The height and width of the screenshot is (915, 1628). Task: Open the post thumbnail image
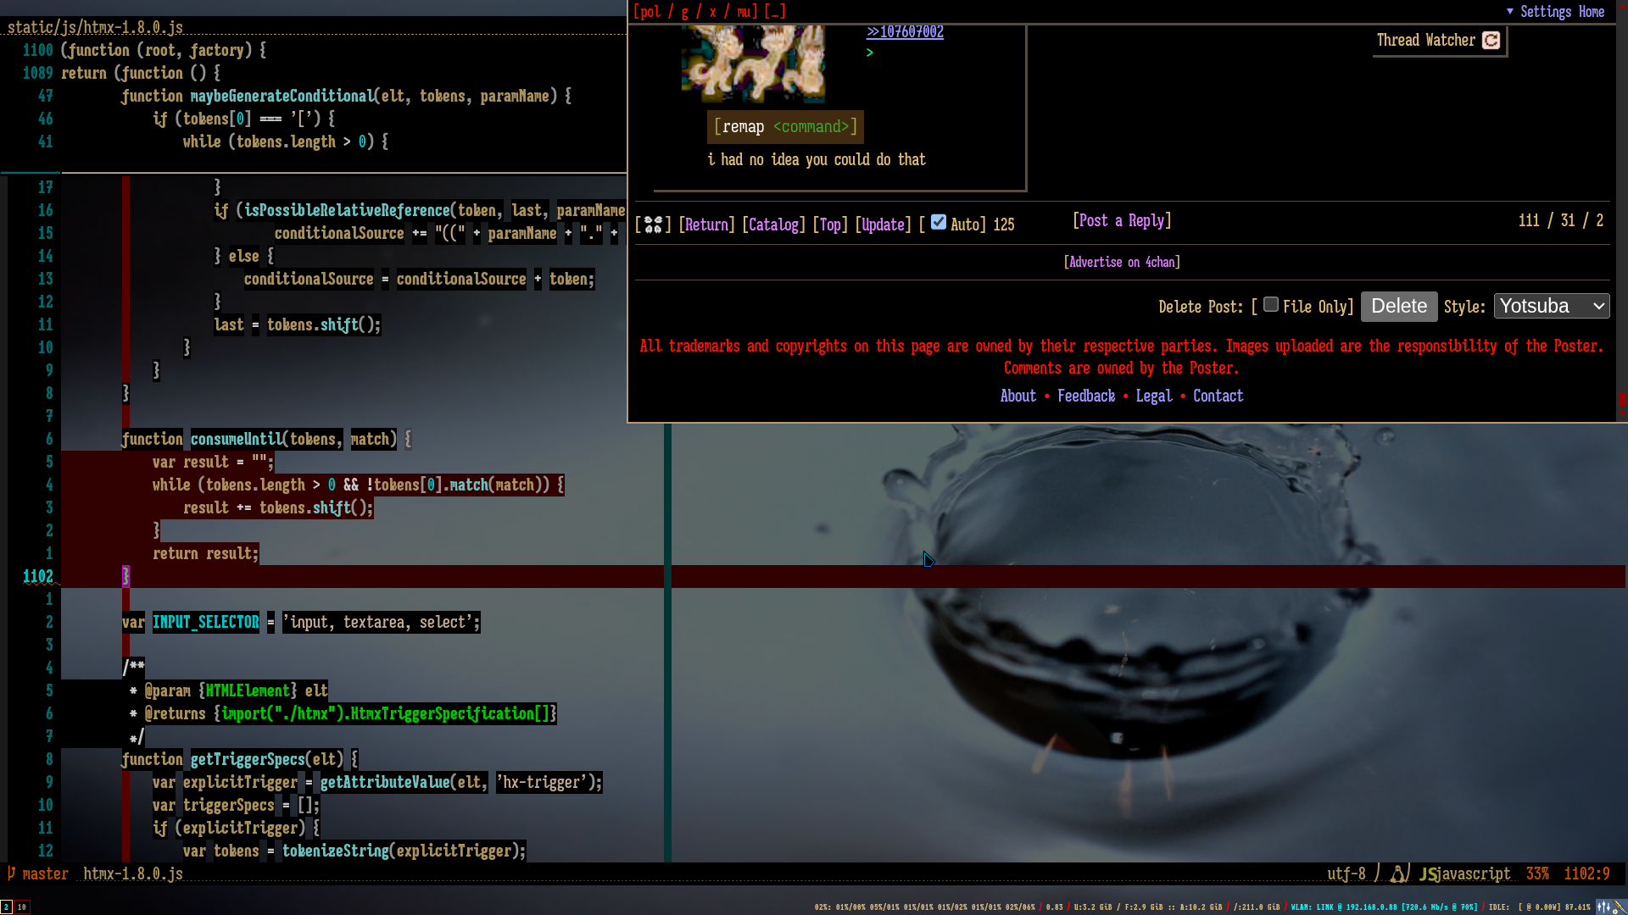click(753, 64)
